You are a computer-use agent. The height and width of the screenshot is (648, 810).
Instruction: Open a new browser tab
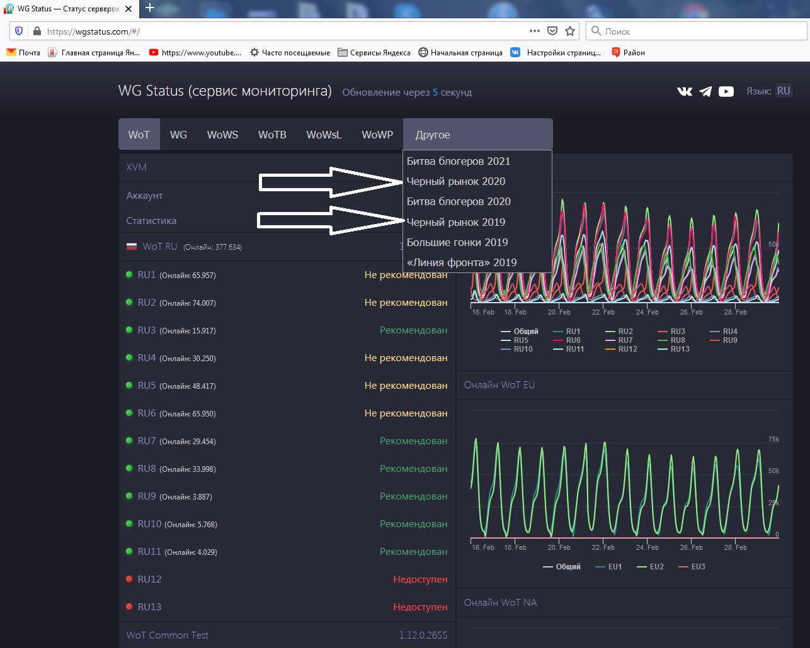[150, 8]
